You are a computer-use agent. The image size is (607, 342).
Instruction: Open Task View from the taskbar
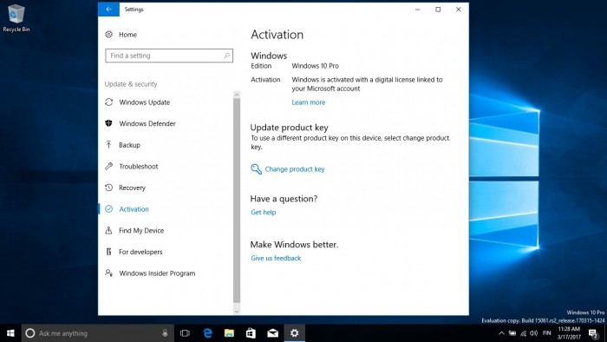pos(185,333)
